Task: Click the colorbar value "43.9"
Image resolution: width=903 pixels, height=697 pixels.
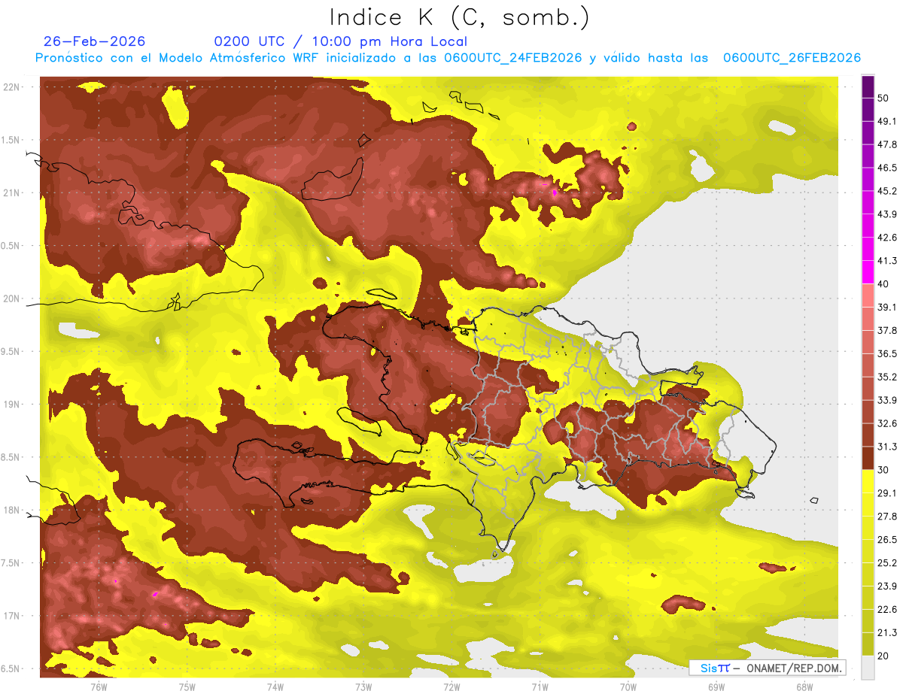Action: coord(887,214)
